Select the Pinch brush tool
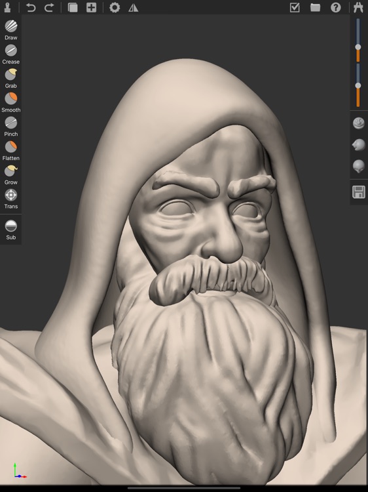Image resolution: width=368 pixels, height=492 pixels. [10, 127]
